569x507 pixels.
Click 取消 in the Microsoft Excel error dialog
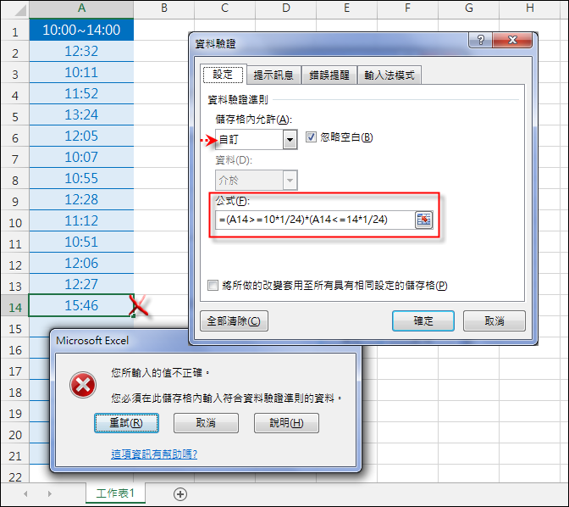(x=206, y=423)
